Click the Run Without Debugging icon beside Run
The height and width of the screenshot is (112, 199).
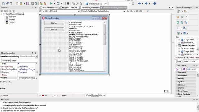58,4
